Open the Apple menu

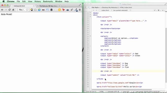3,1
